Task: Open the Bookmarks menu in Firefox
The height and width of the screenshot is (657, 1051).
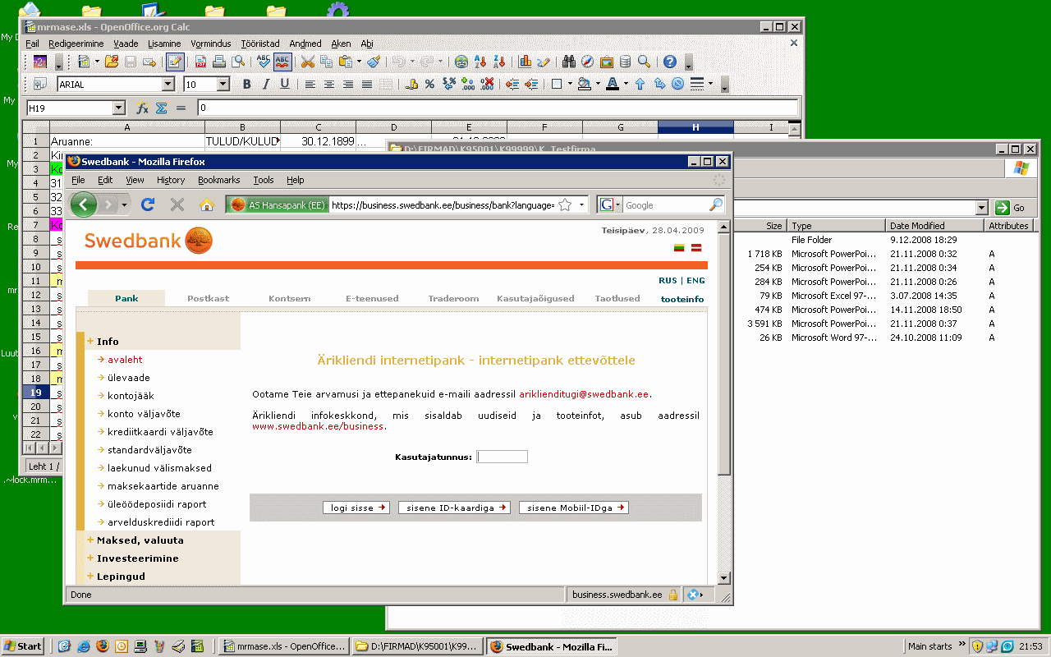Action: [218, 180]
